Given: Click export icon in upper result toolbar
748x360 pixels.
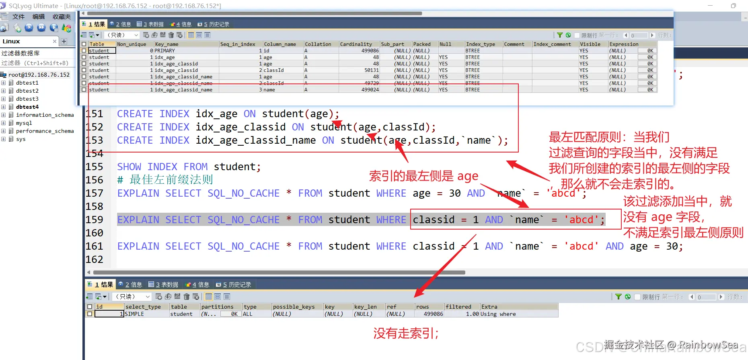Looking at the screenshot, I should pos(84,35).
